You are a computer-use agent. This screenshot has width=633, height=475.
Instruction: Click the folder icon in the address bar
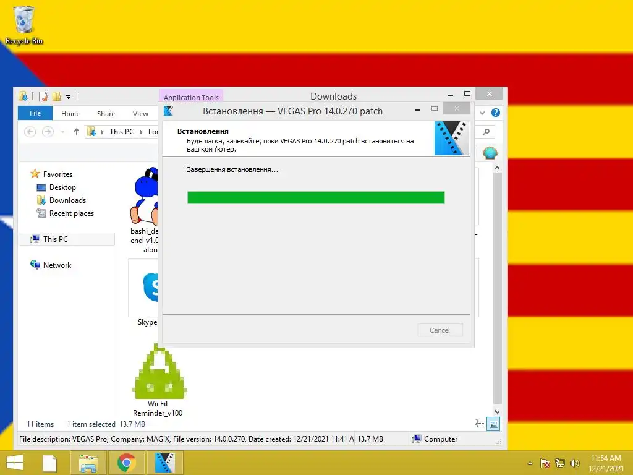[x=91, y=132]
